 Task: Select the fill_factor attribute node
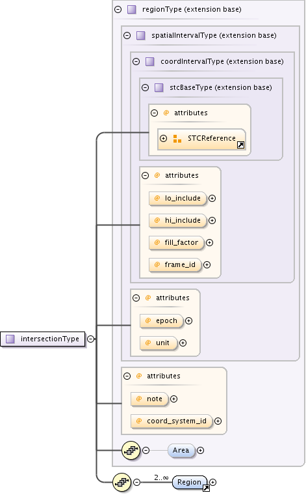(177, 243)
